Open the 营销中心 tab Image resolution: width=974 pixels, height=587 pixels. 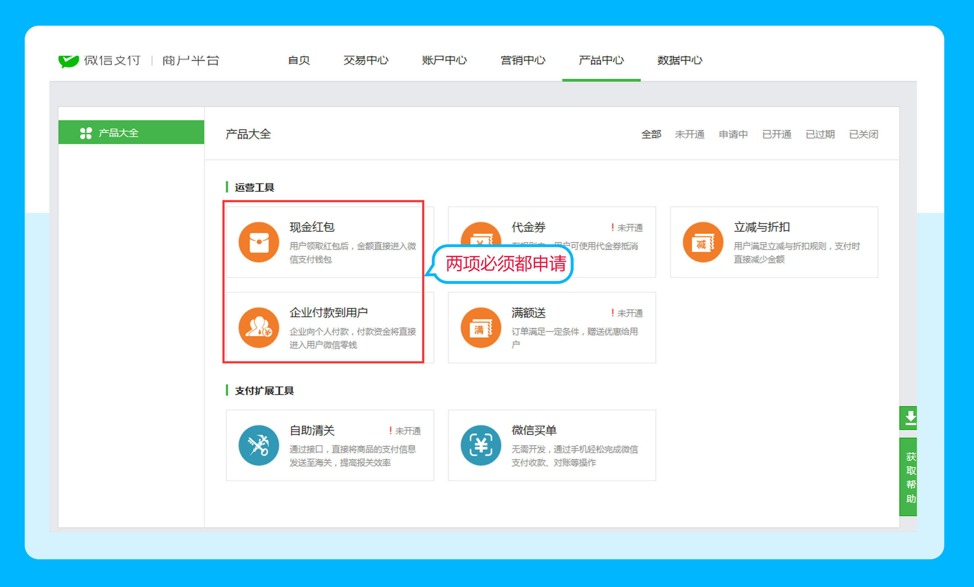point(522,60)
